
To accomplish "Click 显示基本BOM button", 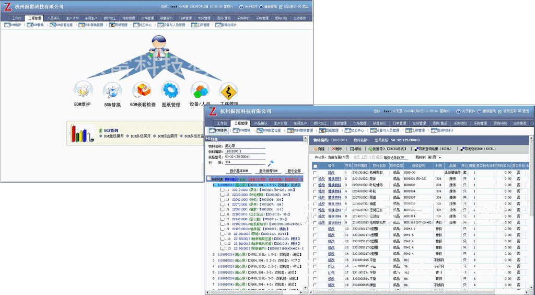I will tap(239, 171).
